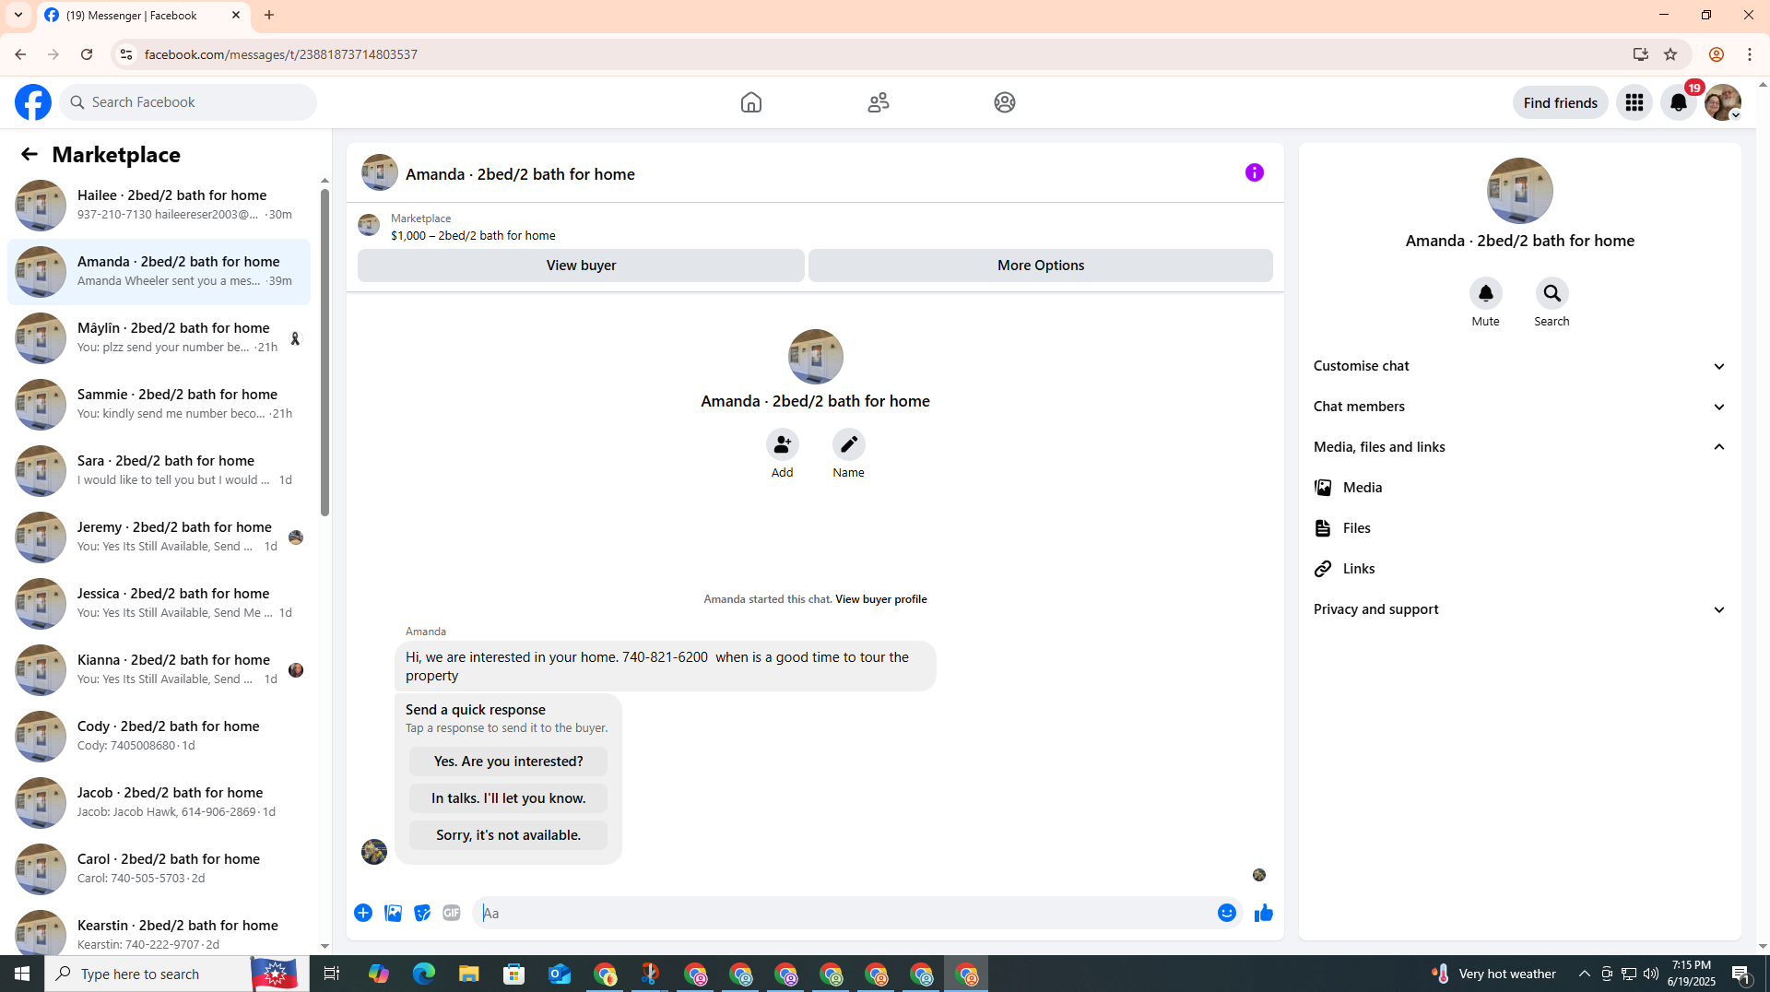Open the Files section
This screenshot has width=1770, height=992.
coord(1520,528)
